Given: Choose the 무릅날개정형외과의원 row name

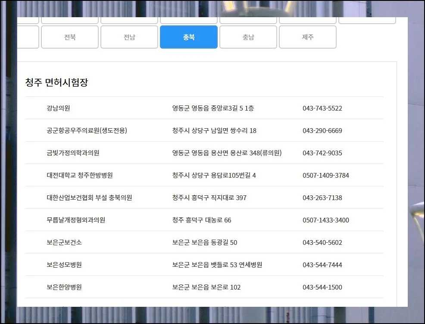Looking at the screenshot, I should pos(76,220).
